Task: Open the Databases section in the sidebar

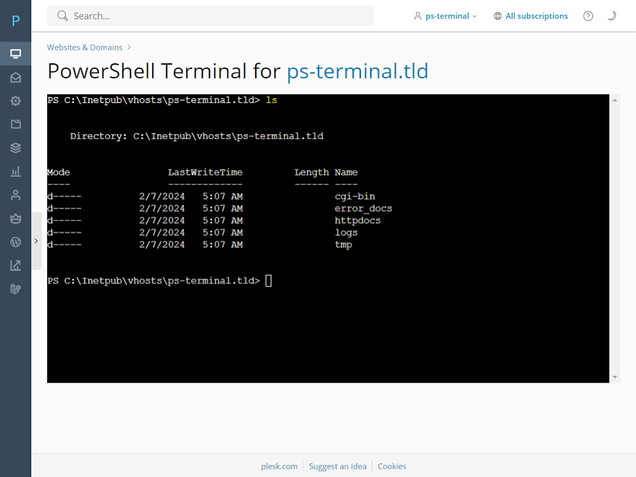Action: 16,148
